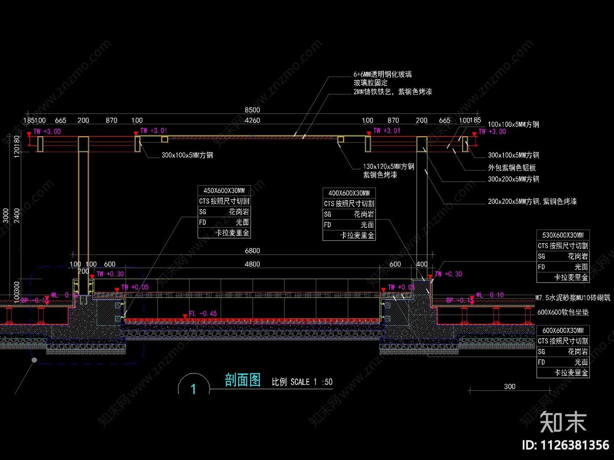Select the drawing number "1" in the circle

(193, 389)
